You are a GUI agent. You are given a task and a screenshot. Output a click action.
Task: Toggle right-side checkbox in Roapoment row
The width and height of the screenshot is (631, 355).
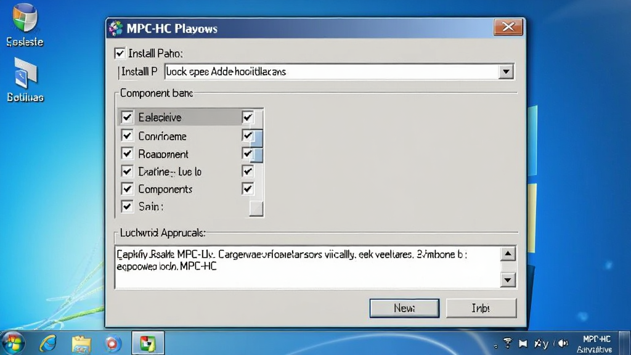[248, 153]
